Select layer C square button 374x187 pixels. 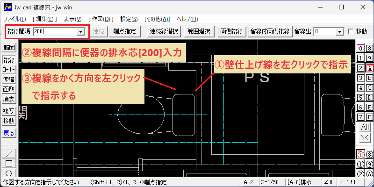click(369, 88)
